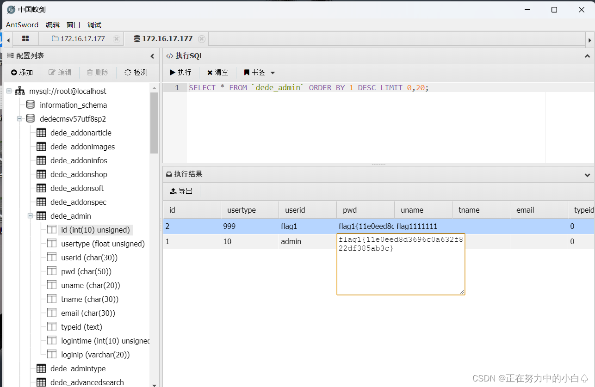Click the 检测 button
Screen dimensions: 595x387
136,73
